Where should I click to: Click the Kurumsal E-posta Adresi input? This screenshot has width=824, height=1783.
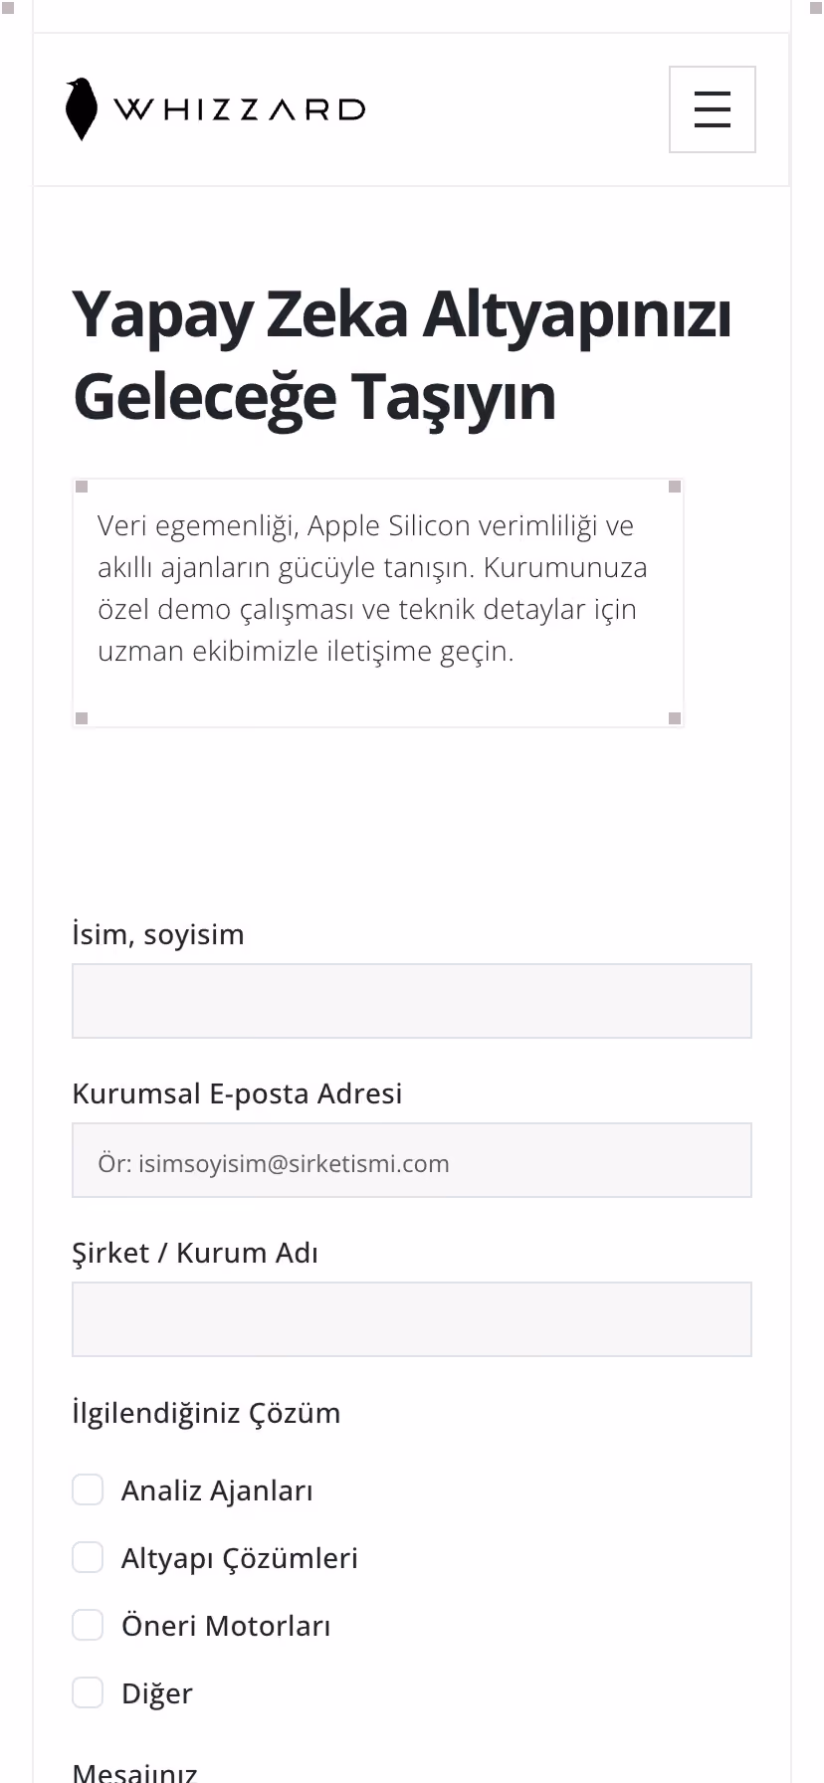(x=412, y=1160)
